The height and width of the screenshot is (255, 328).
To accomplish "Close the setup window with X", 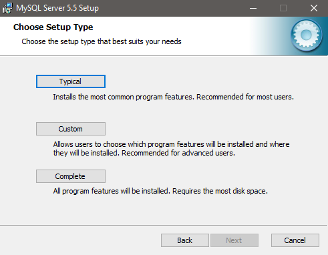I will [x=314, y=8].
